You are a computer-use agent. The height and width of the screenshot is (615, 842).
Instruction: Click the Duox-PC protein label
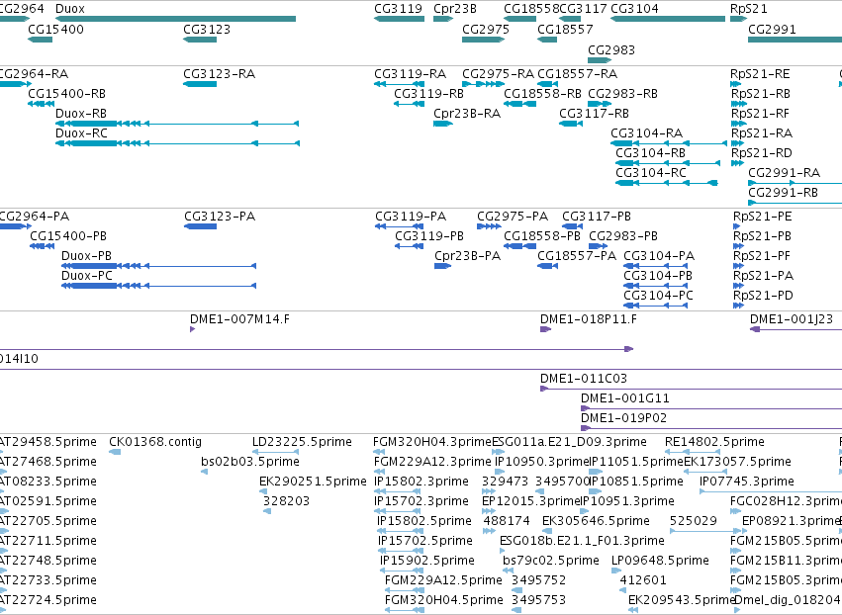pyautogui.click(x=87, y=276)
